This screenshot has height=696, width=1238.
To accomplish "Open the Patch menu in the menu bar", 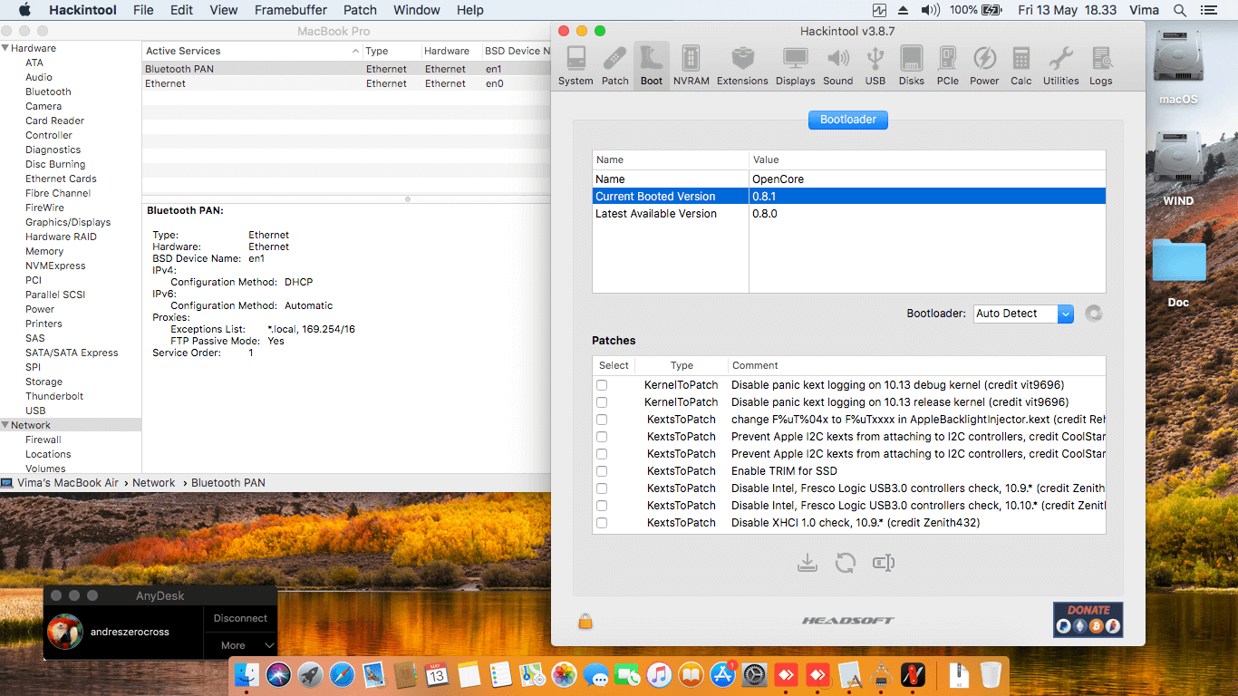I will click(360, 10).
